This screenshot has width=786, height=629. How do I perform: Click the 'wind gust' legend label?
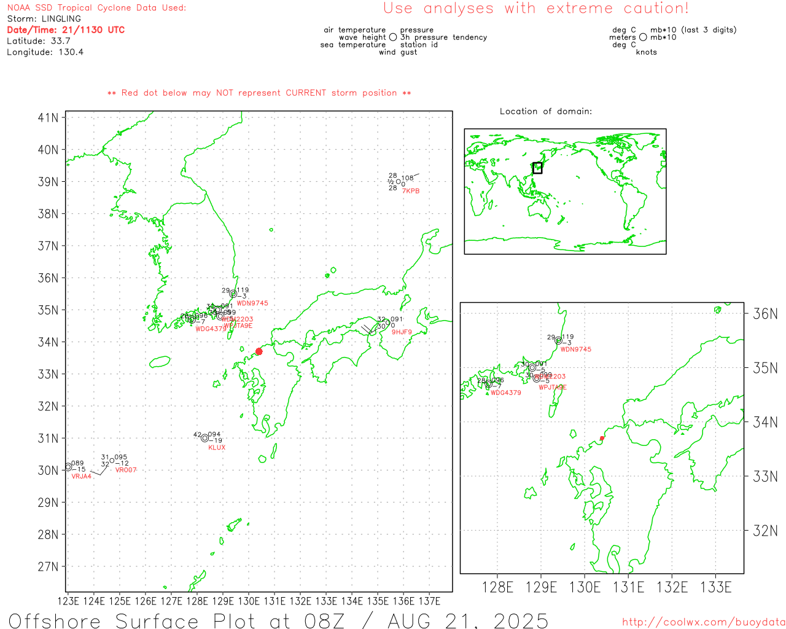[398, 52]
